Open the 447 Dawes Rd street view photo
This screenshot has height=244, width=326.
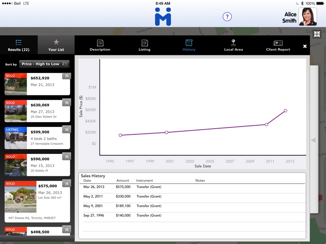click(x=20, y=196)
